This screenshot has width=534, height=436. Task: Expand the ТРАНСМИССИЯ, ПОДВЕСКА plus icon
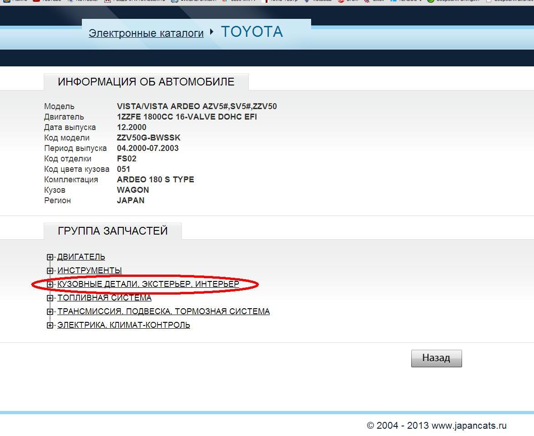click(x=50, y=312)
